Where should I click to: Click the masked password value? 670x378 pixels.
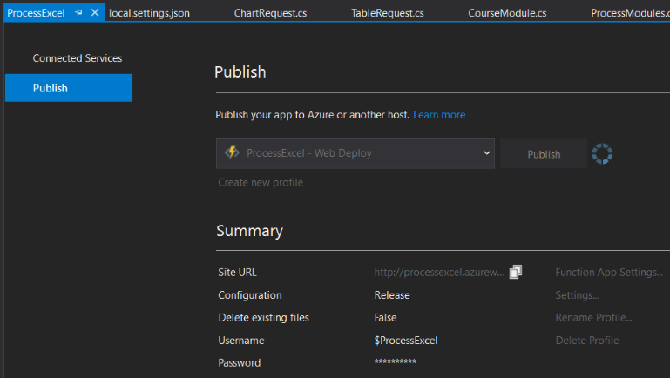click(396, 361)
